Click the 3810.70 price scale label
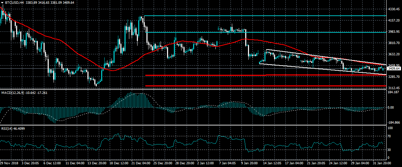Image resolution: width=402 pixels, height=167 pixels. pos(394,43)
